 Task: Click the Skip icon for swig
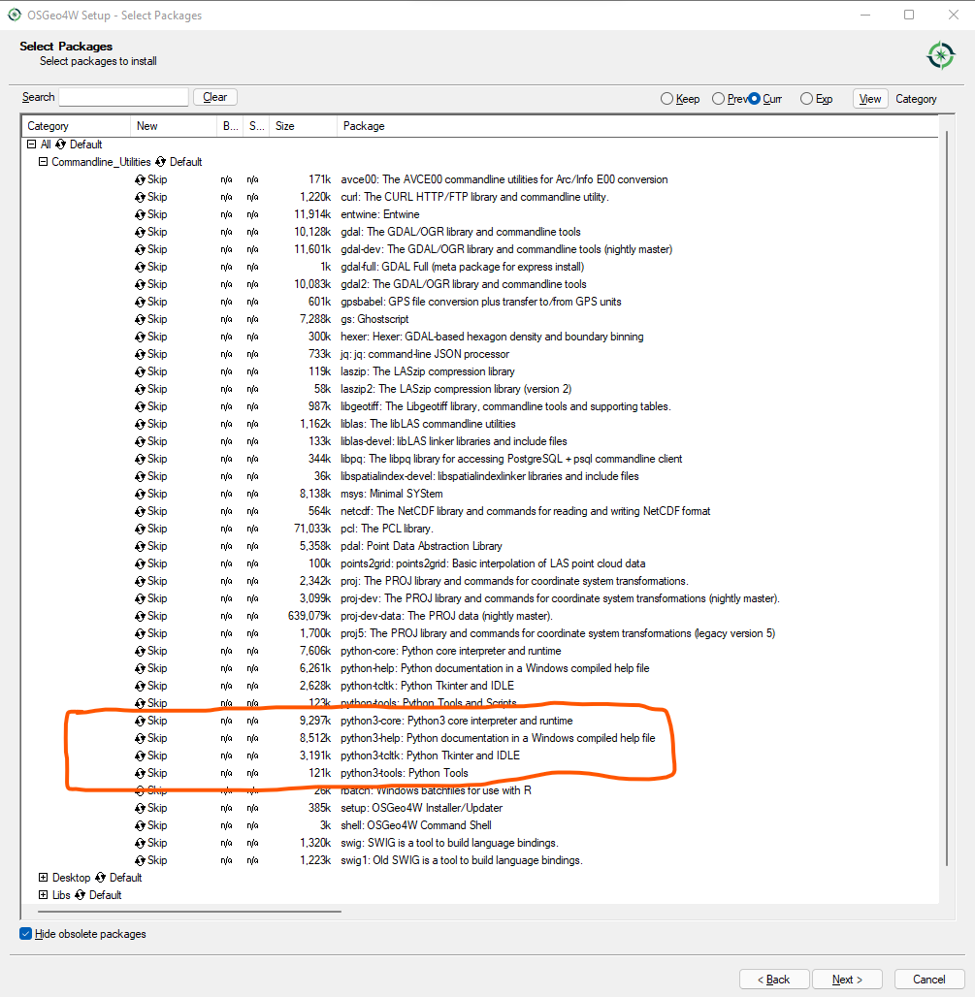click(140, 844)
